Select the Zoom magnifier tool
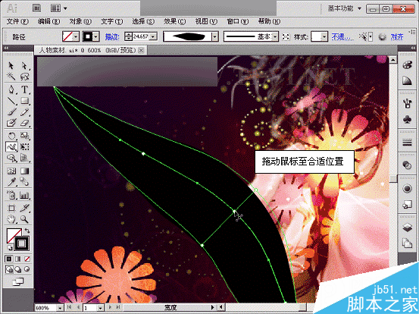This screenshot has width=419, height=314. click(x=24, y=219)
